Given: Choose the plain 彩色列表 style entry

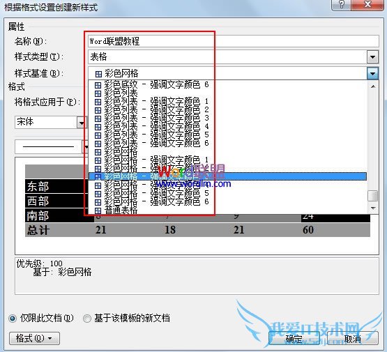Looking at the screenshot, I should pos(227,93).
